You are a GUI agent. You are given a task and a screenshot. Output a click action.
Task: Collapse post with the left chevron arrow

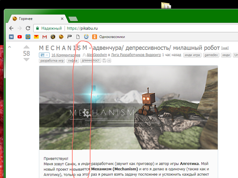pyautogui.click(x=10, y=47)
